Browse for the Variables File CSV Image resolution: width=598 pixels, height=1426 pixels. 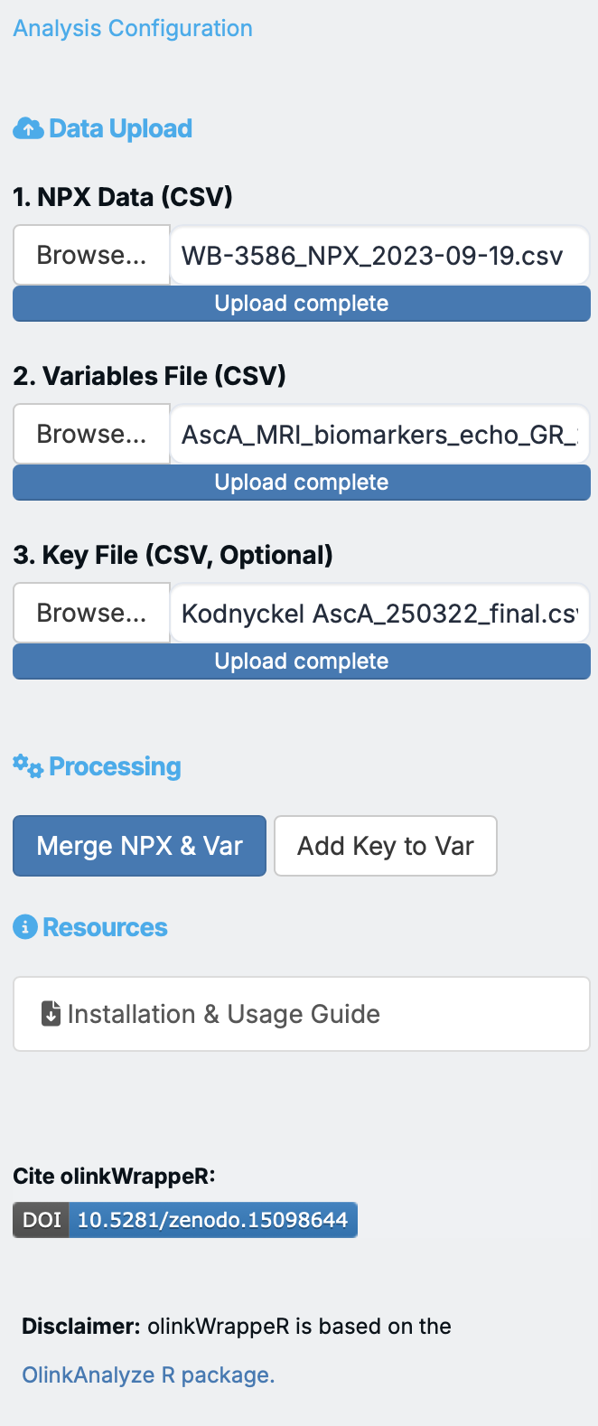tap(91, 434)
